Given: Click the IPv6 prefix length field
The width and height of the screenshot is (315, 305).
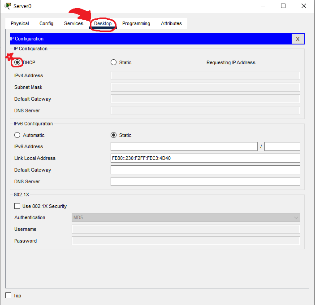Looking at the screenshot, I should click(282, 146).
